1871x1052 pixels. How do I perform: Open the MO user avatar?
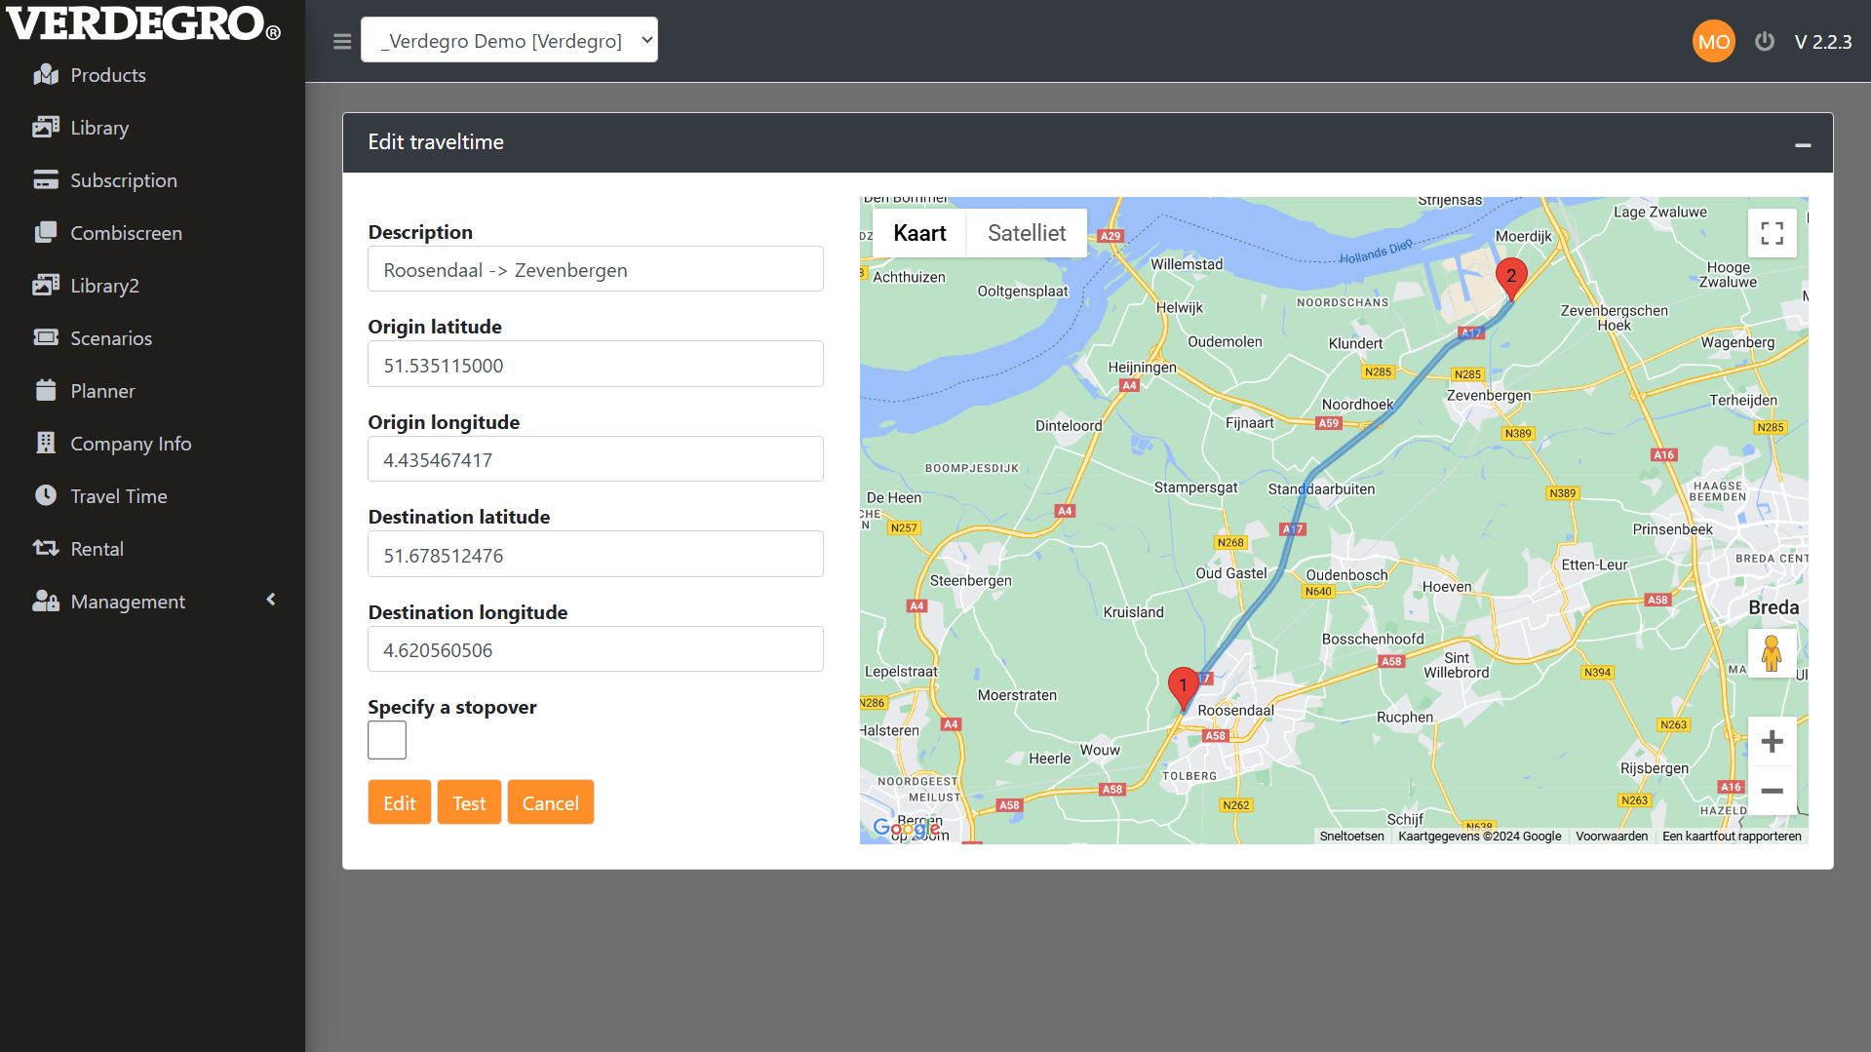1714,42
